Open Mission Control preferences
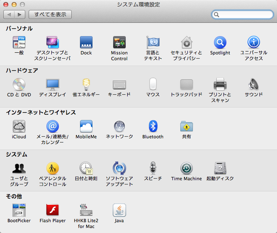Image resolution: width=277 pixels, height=233 pixels. pos(119,42)
